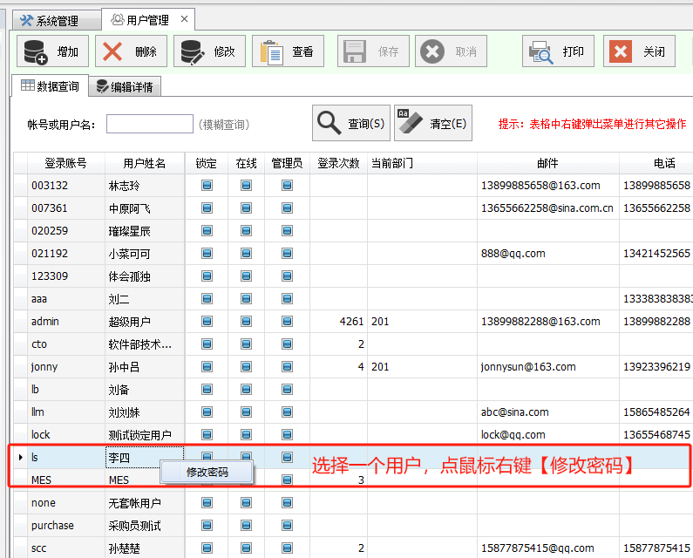Click the 电话 column header
The height and width of the screenshot is (558, 693).
(656, 163)
